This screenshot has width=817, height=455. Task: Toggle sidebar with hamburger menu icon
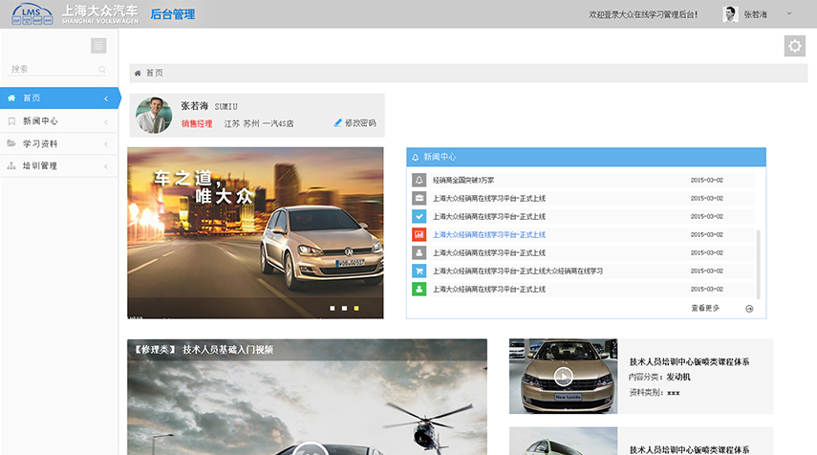(x=98, y=46)
